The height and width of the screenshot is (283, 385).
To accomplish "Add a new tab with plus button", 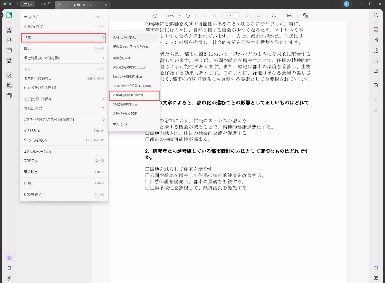I will 116,5.
